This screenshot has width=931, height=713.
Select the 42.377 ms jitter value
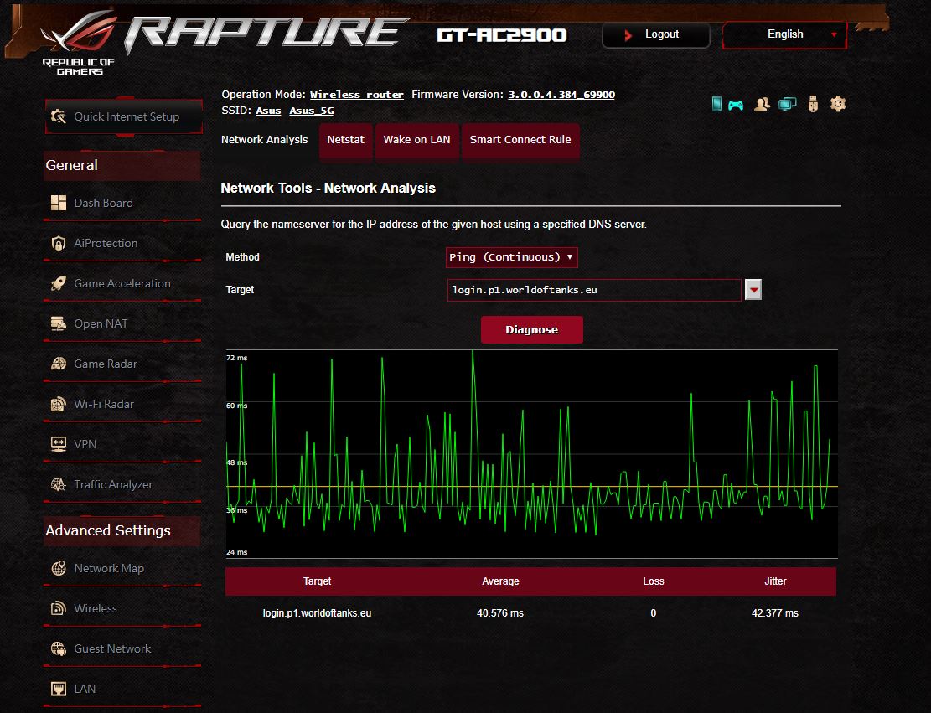coord(775,613)
